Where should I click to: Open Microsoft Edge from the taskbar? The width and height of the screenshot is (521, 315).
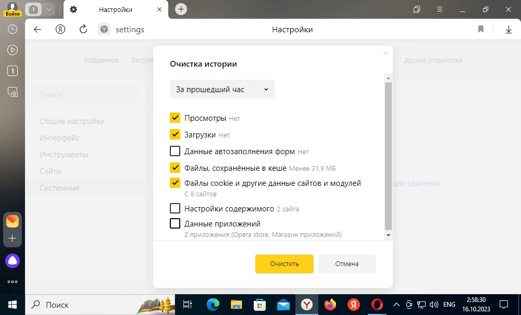(213, 305)
